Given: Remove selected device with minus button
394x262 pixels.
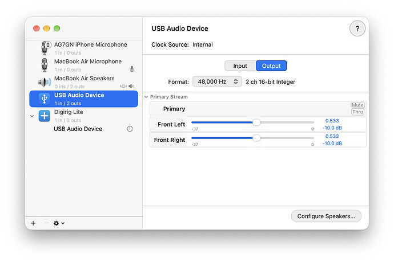Looking at the screenshot, I should click(46, 223).
